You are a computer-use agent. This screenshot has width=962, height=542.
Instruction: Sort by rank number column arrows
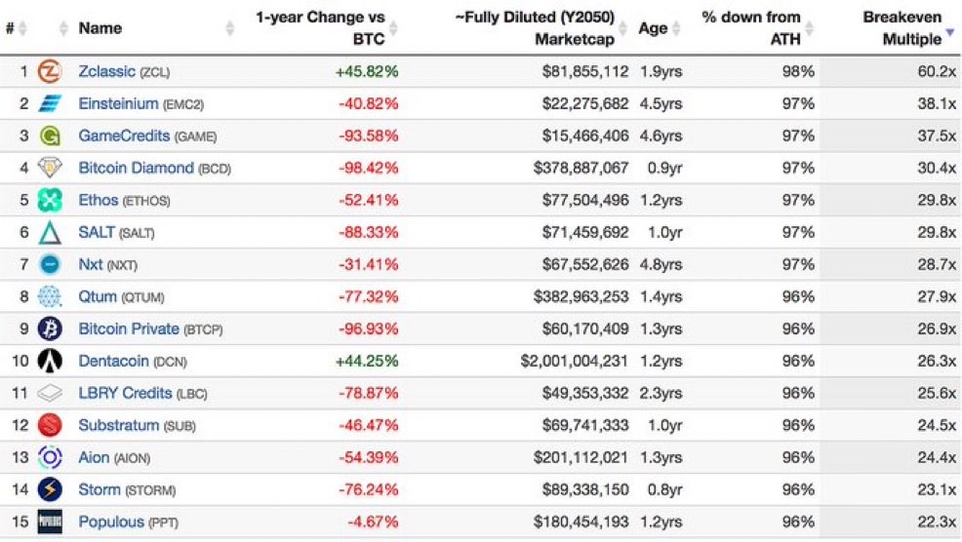(22, 28)
